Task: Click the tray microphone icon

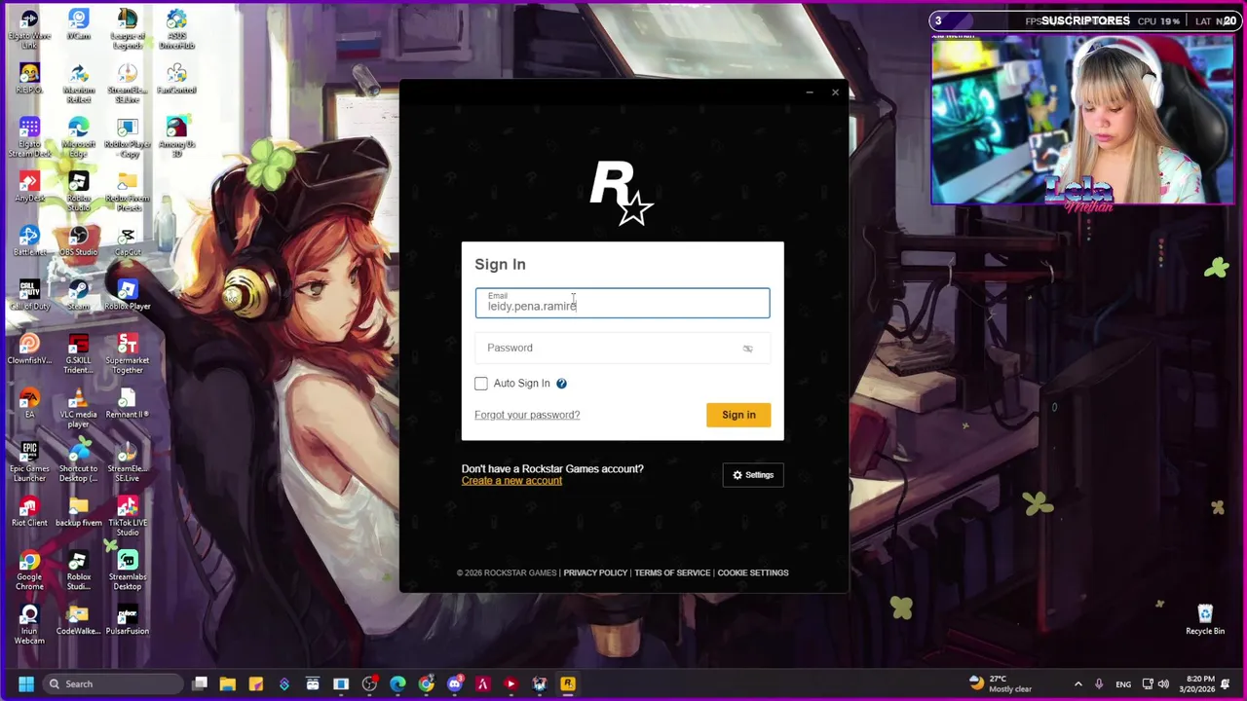Action: coord(1099,683)
